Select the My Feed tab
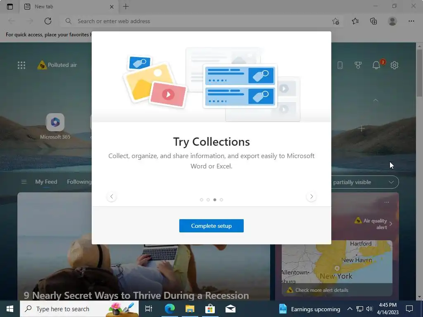 click(x=46, y=182)
